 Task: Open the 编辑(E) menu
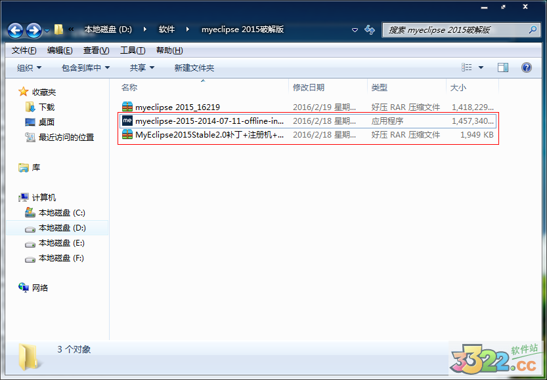click(60, 50)
